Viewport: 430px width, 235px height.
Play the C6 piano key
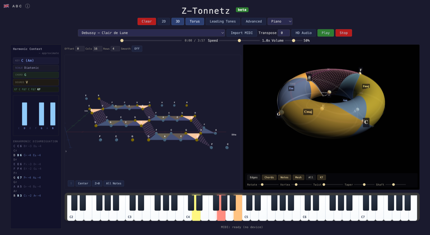(x=305, y=215)
